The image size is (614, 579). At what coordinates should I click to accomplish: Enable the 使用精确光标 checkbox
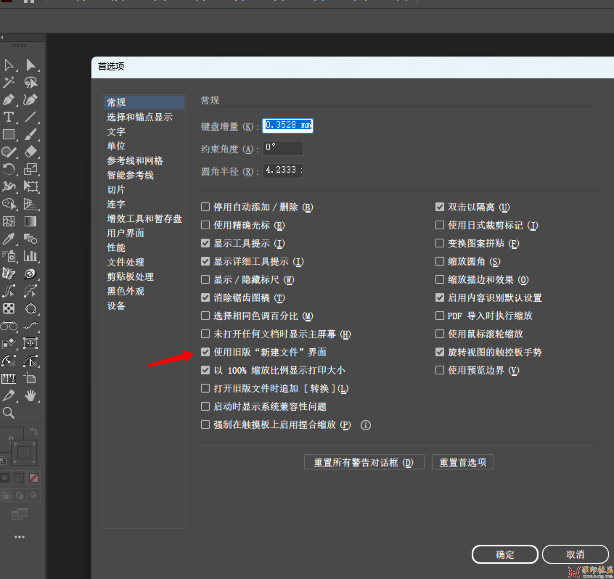205,225
